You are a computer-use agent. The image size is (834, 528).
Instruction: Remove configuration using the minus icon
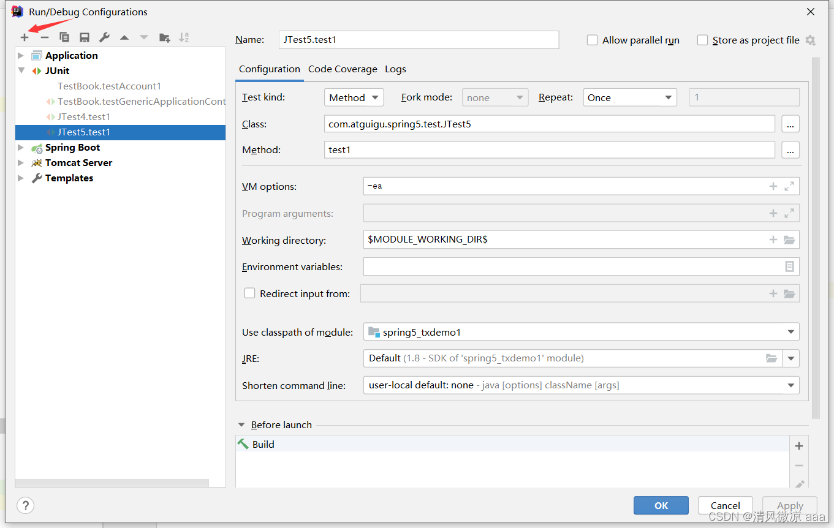tap(44, 37)
